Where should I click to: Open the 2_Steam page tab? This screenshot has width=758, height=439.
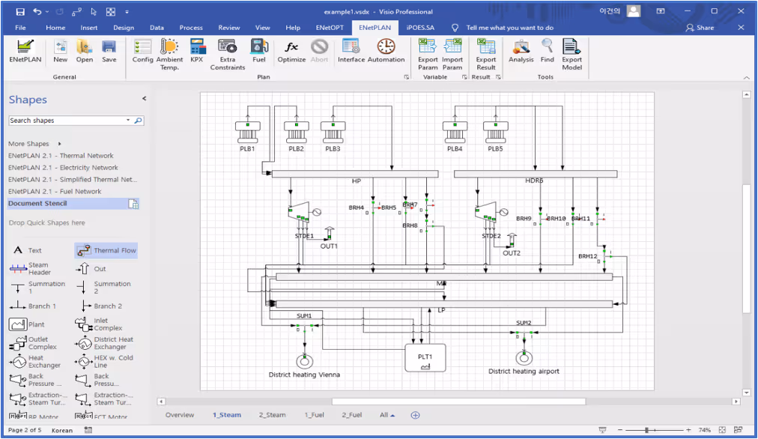[272, 415]
